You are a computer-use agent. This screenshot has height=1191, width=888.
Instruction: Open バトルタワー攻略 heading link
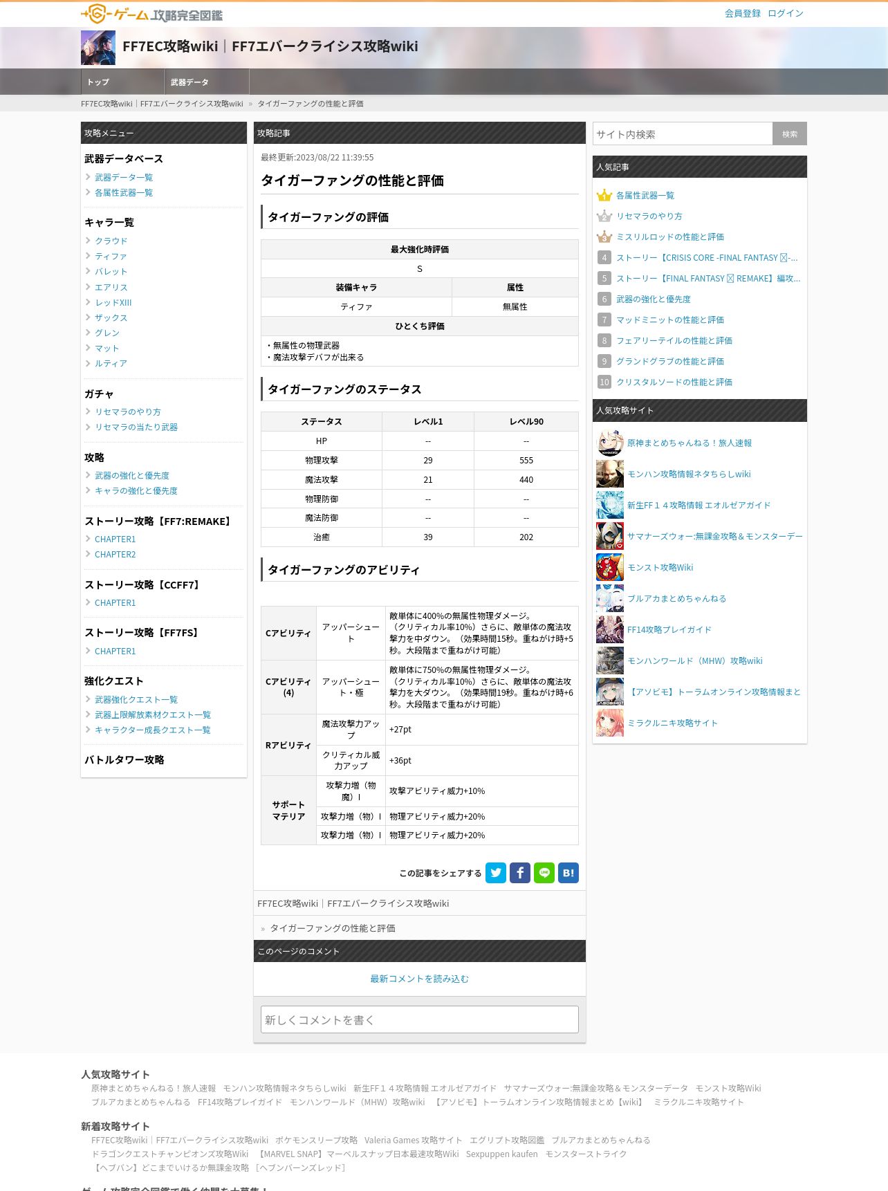[124, 759]
